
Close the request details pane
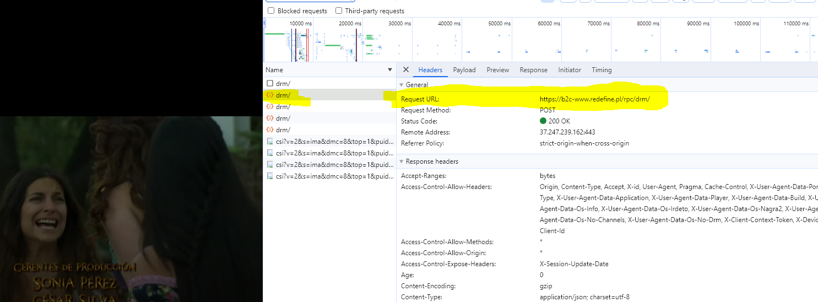coord(406,70)
